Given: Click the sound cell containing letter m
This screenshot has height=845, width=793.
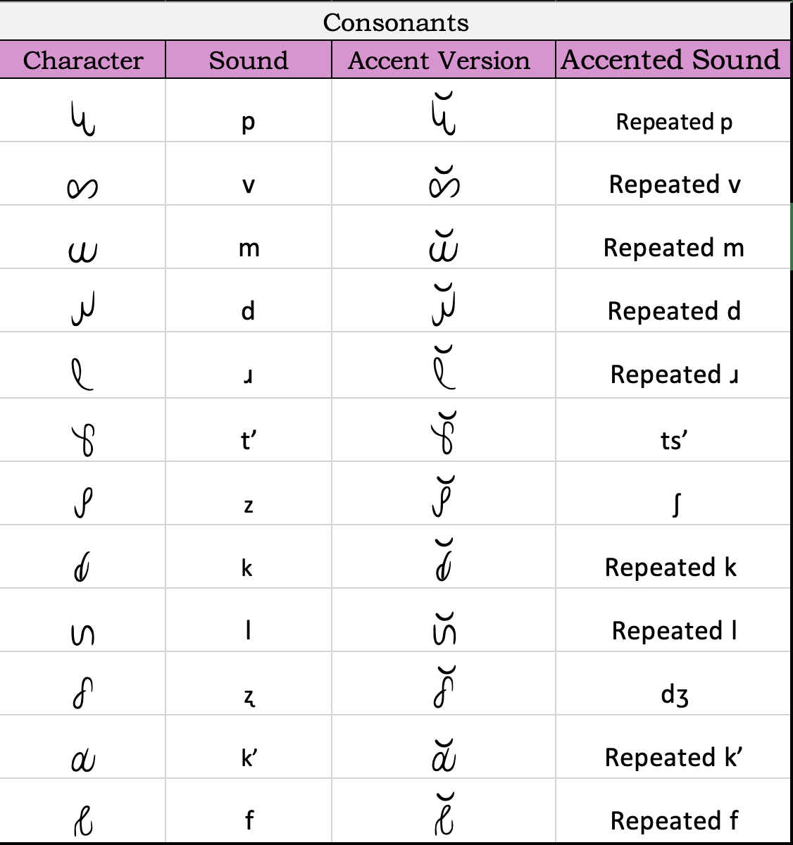Looking at the screenshot, I should coord(249,248).
